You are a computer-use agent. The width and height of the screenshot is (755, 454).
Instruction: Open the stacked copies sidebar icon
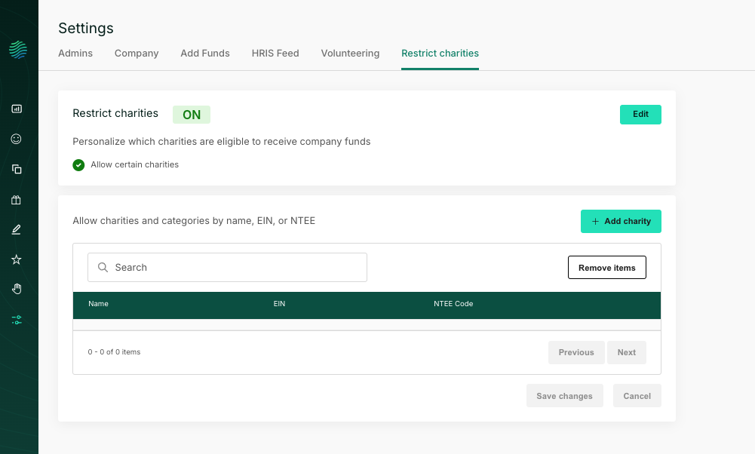(x=17, y=169)
